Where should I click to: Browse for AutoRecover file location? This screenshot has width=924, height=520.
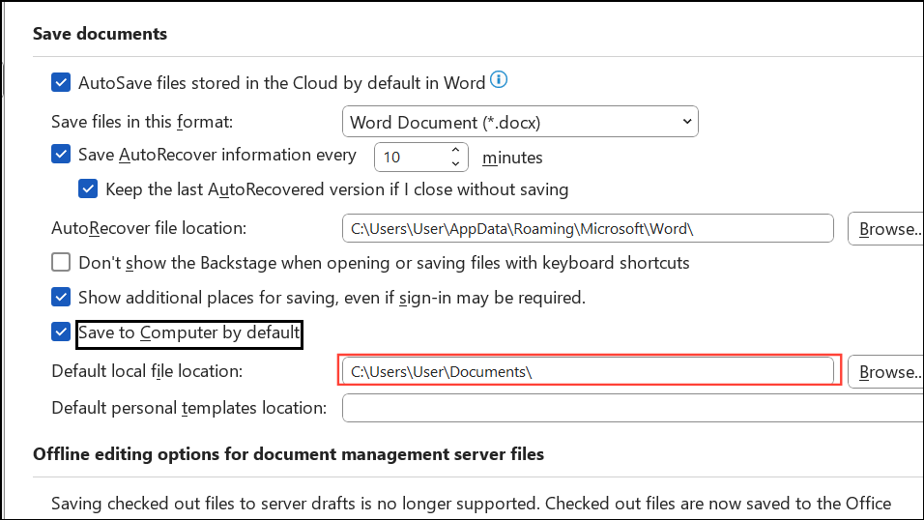coord(886,229)
